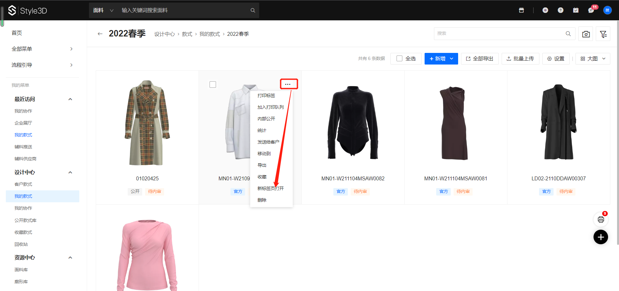Open the 面料 search type dropdown

(103, 10)
